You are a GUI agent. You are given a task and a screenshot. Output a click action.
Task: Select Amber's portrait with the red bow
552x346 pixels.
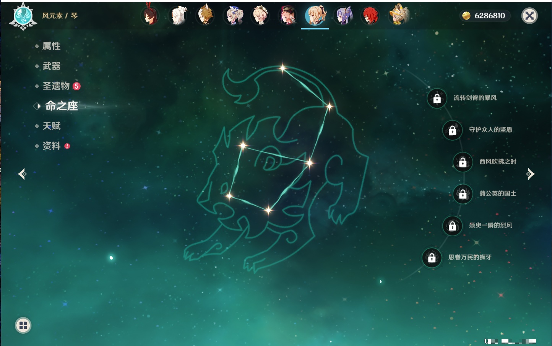tap(150, 15)
